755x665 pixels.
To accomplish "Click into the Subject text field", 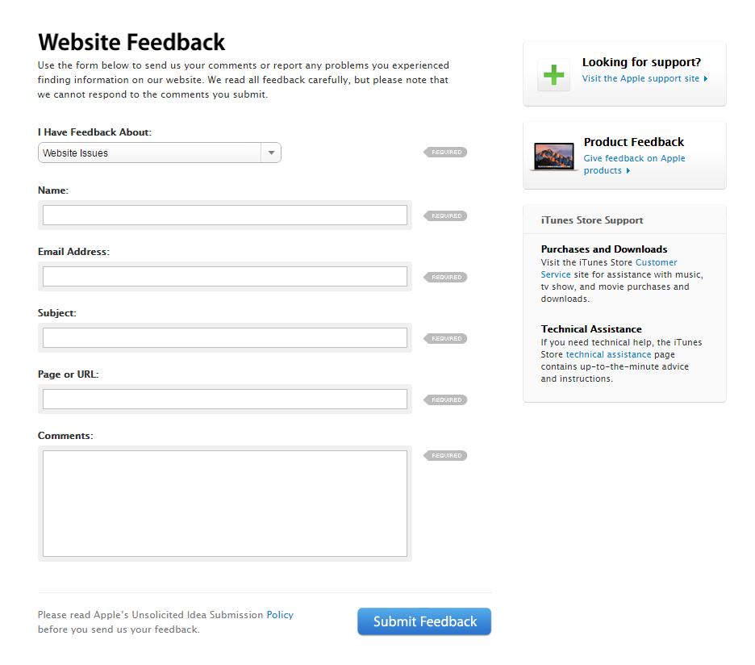I will pos(224,338).
